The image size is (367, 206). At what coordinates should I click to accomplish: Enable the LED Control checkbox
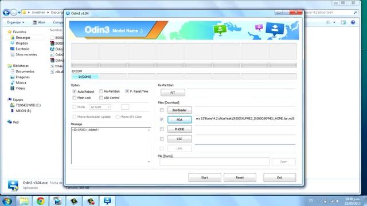click(101, 98)
